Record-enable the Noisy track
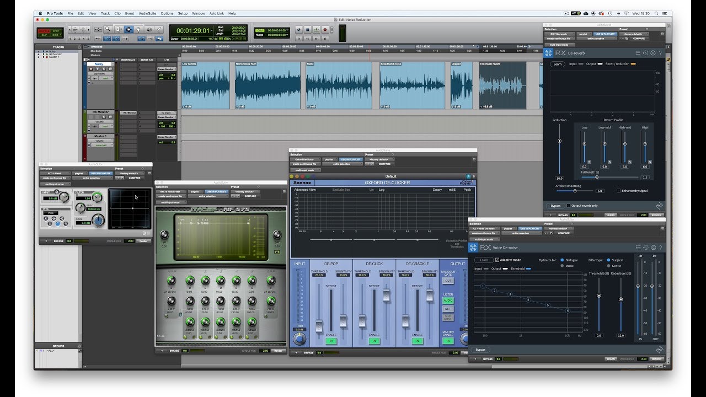The height and width of the screenshot is (397, 706). (92, 69)
